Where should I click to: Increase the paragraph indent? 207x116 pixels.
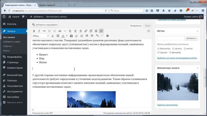point(92,36)
